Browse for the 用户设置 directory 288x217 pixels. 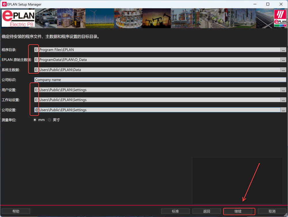click(284, 90)
